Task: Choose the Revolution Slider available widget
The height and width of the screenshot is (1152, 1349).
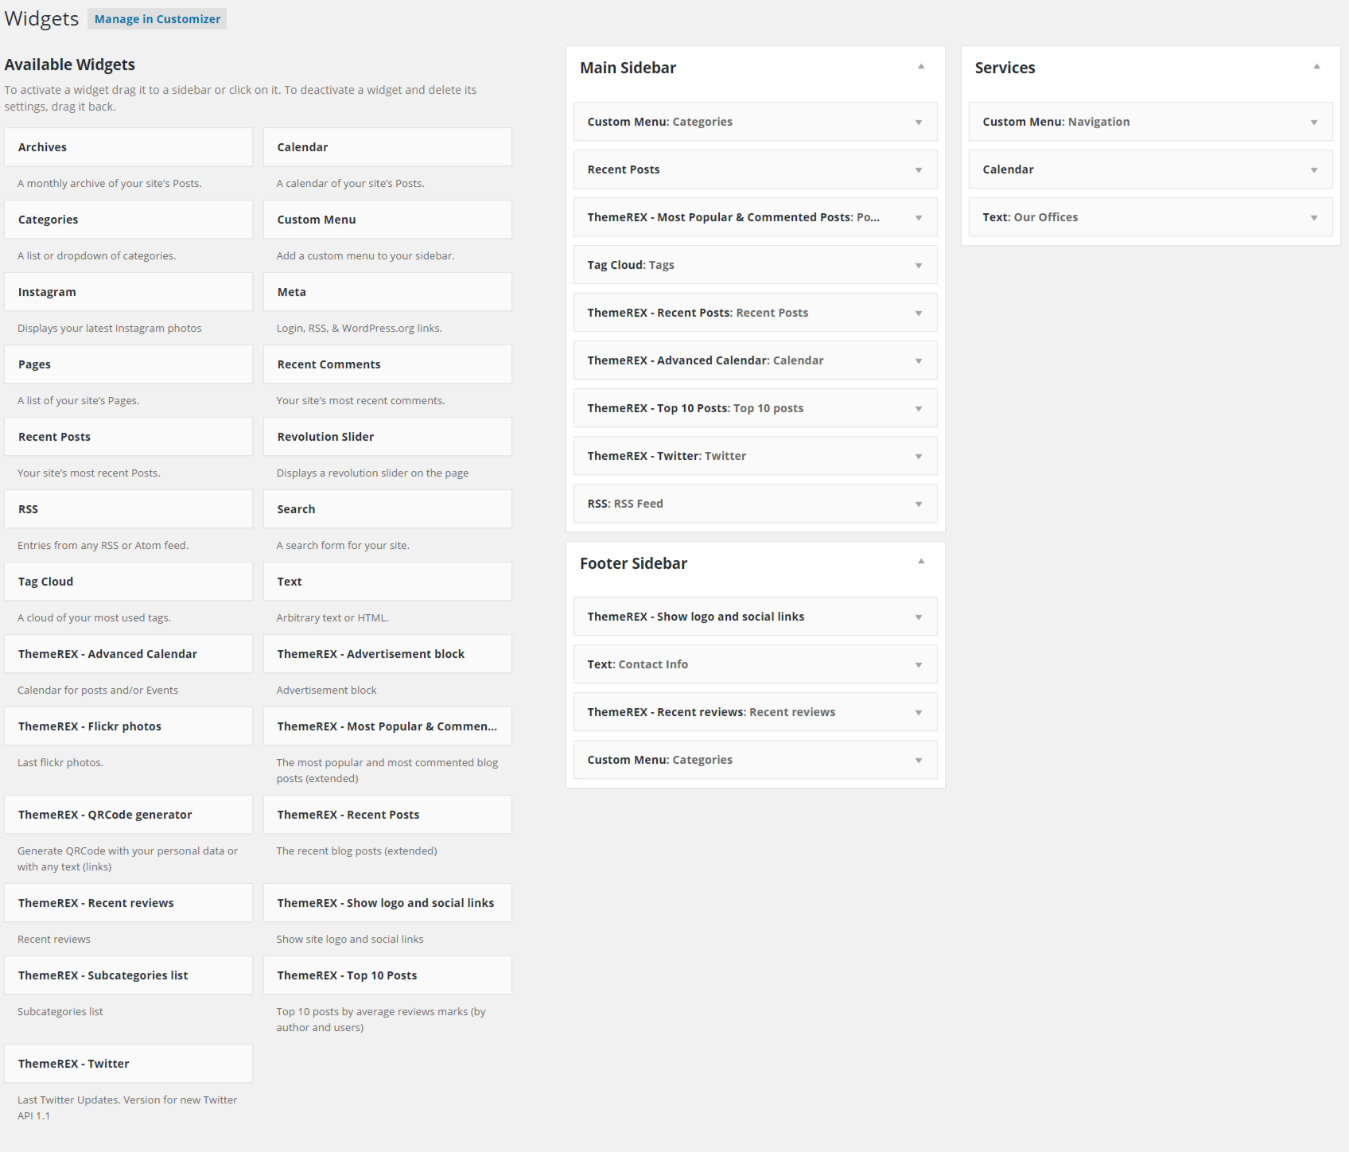Action: click(387, 437)
